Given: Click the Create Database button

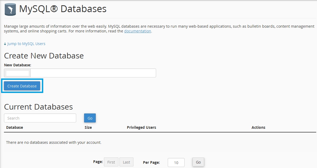Looking at the screenshot, I should (x=22, y=86).
